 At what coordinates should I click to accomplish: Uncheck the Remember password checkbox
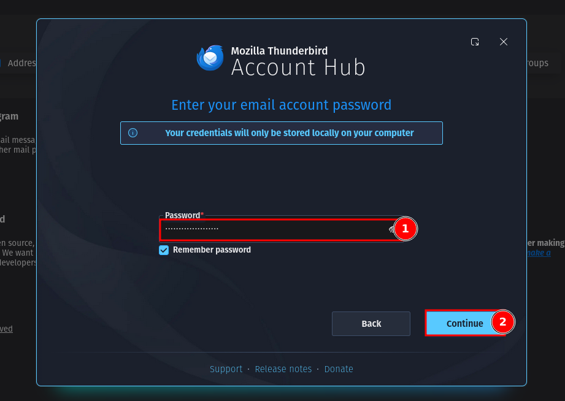(164, 250)
